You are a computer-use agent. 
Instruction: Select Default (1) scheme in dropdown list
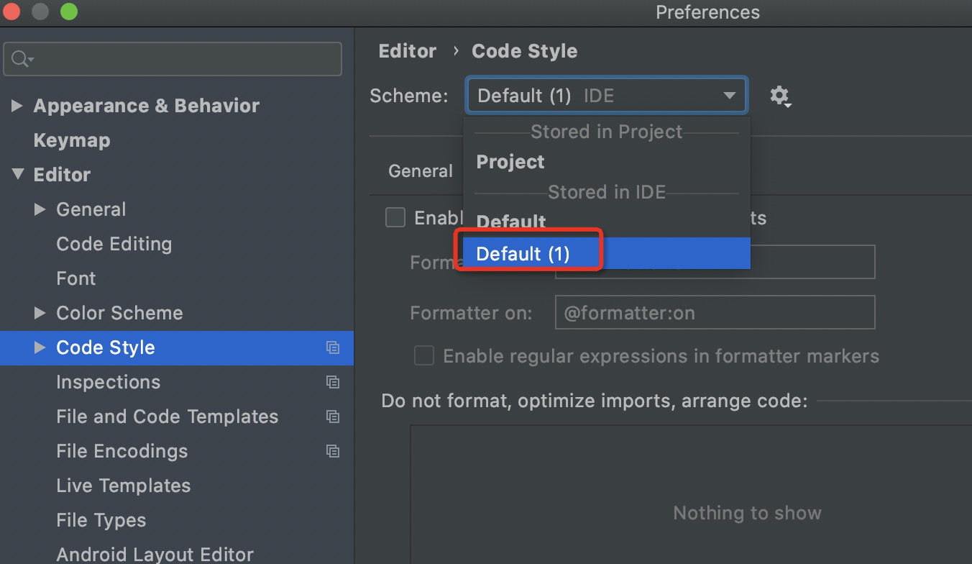pos(523,254)
